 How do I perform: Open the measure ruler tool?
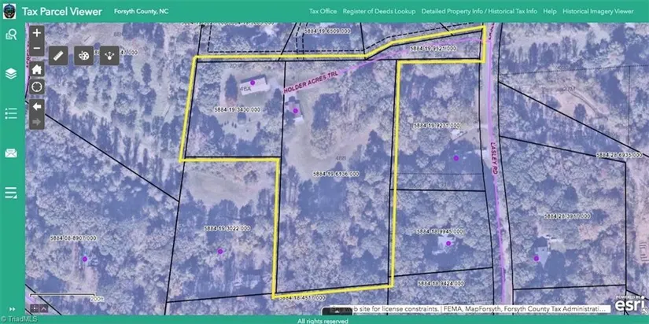[x=58, y=55]
